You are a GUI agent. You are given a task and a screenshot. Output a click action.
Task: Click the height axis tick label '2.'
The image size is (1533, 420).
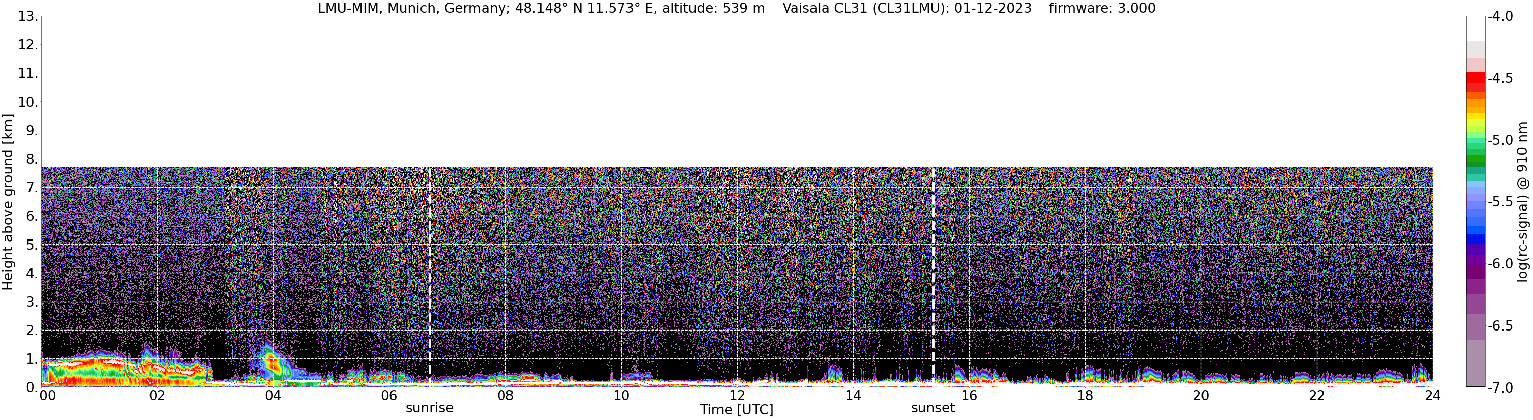(x=32, y=331)
